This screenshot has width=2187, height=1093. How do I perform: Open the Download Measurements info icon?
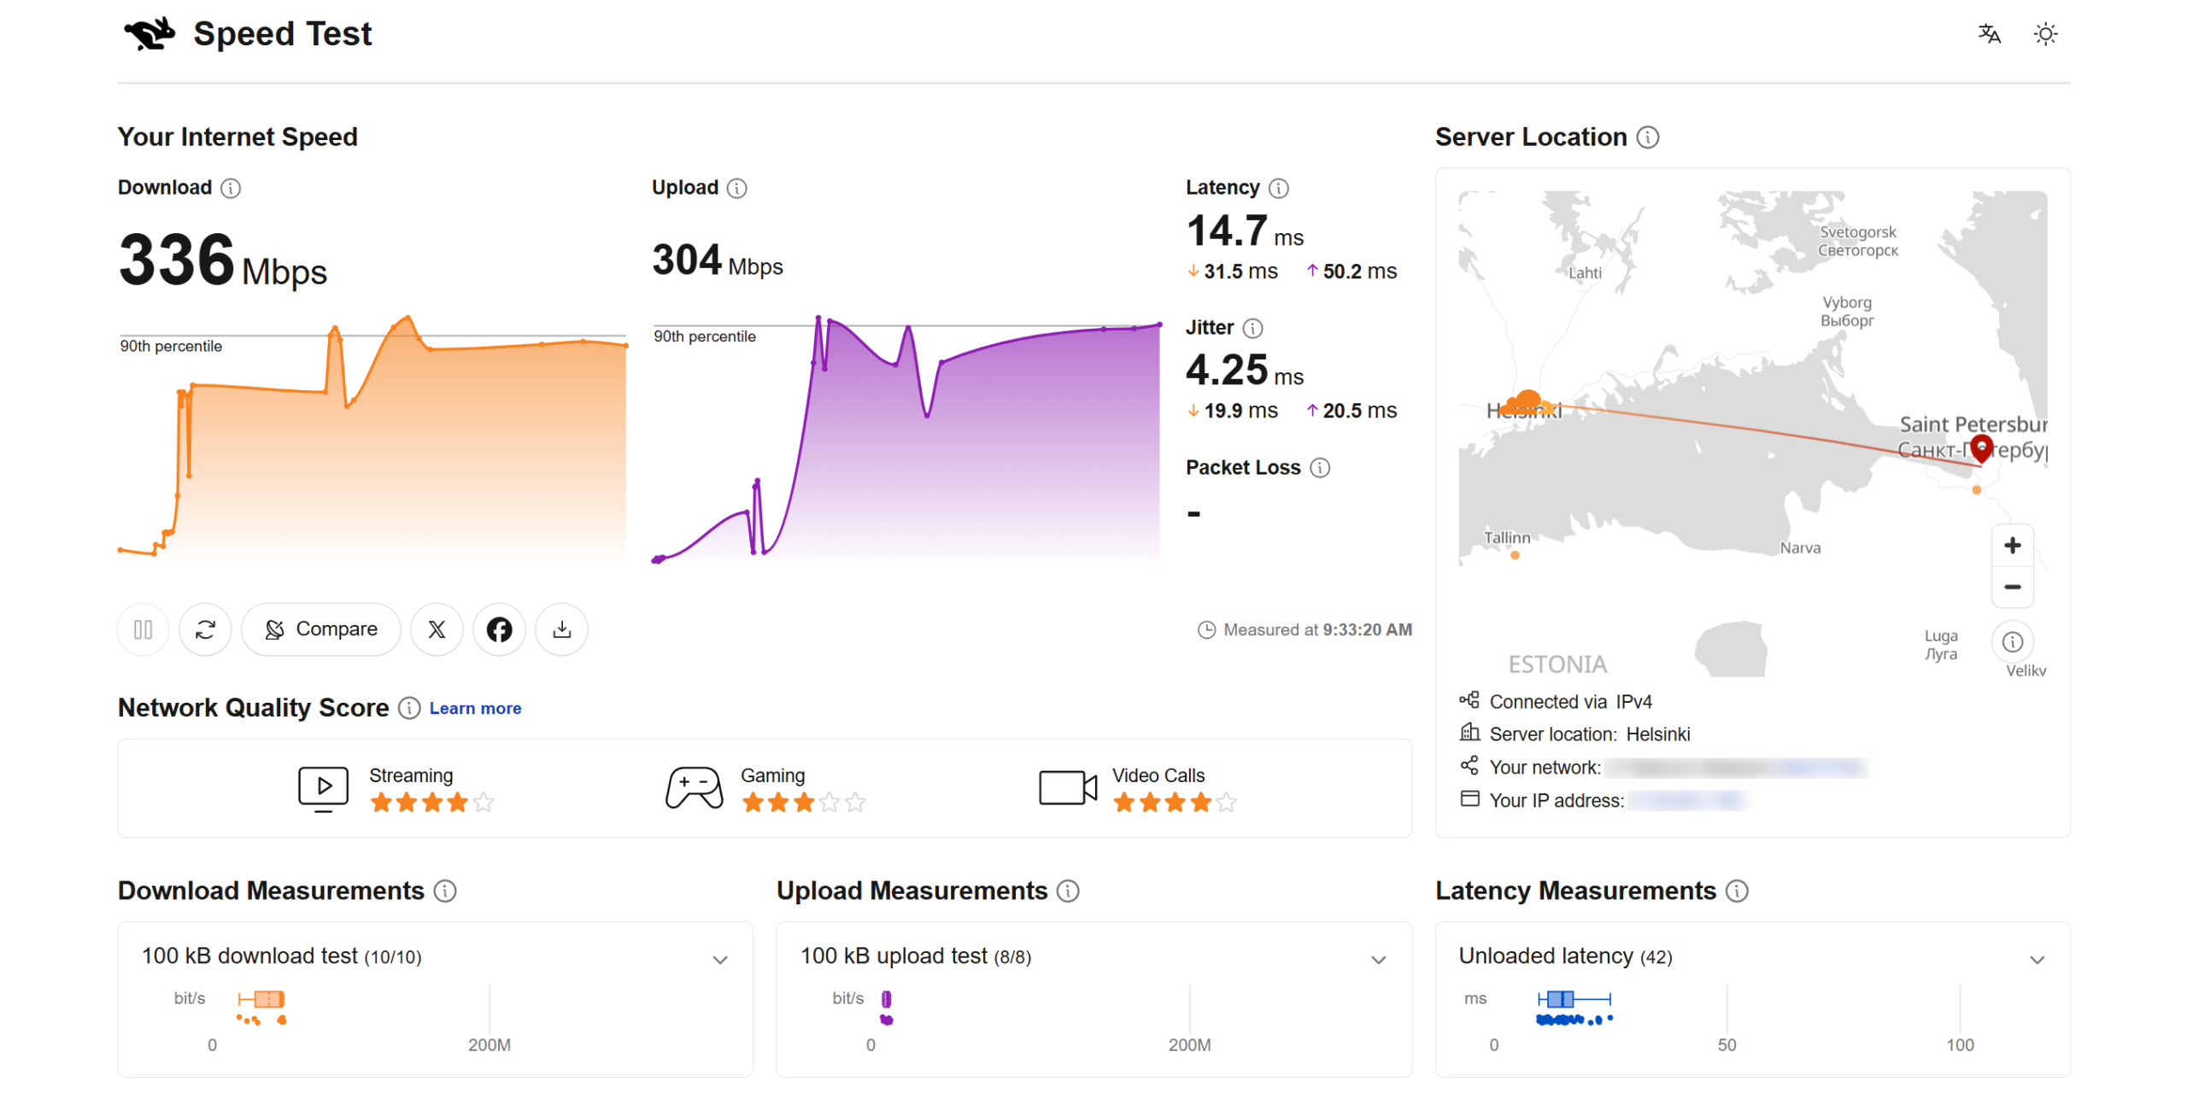[445, 891]
